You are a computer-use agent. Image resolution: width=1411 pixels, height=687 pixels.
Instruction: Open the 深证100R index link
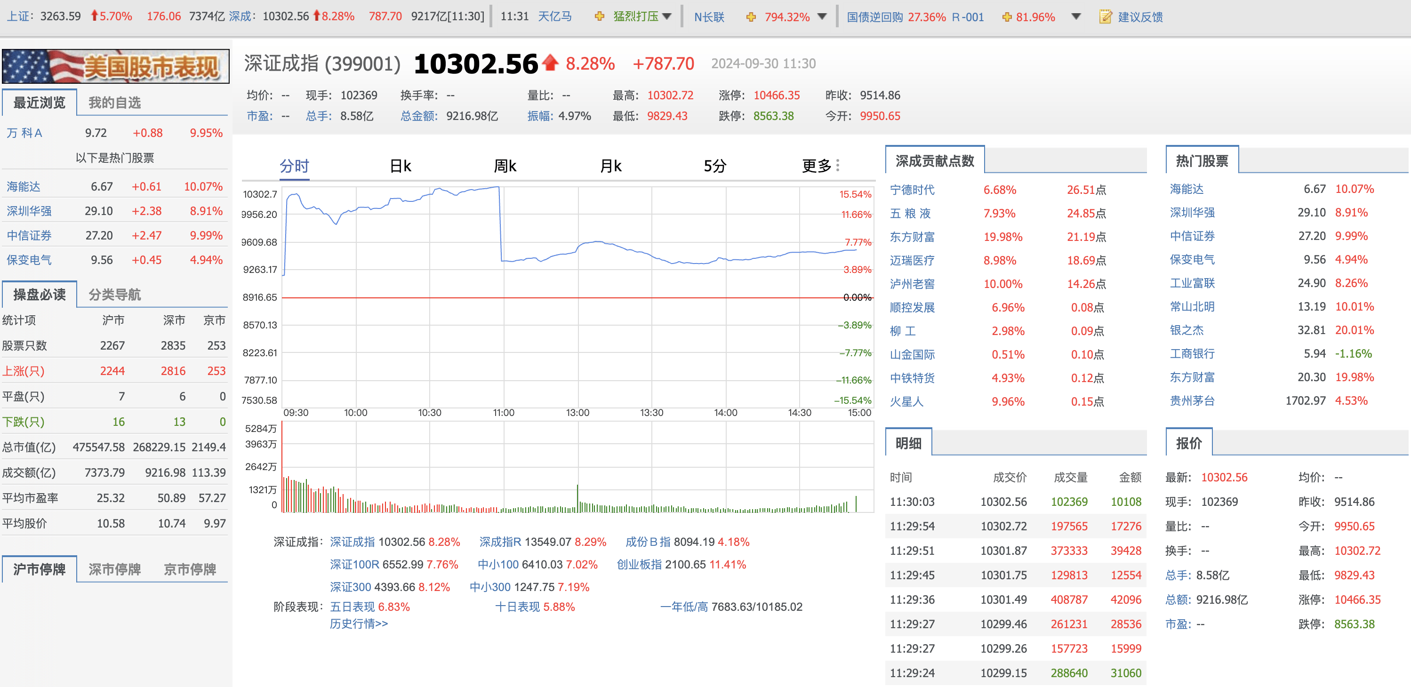pyautogui.click(x=354, y=564)
